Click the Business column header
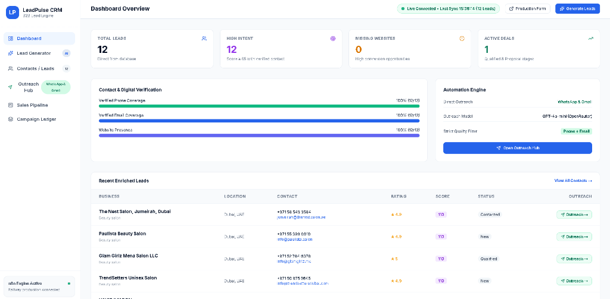 pos(110,197)
